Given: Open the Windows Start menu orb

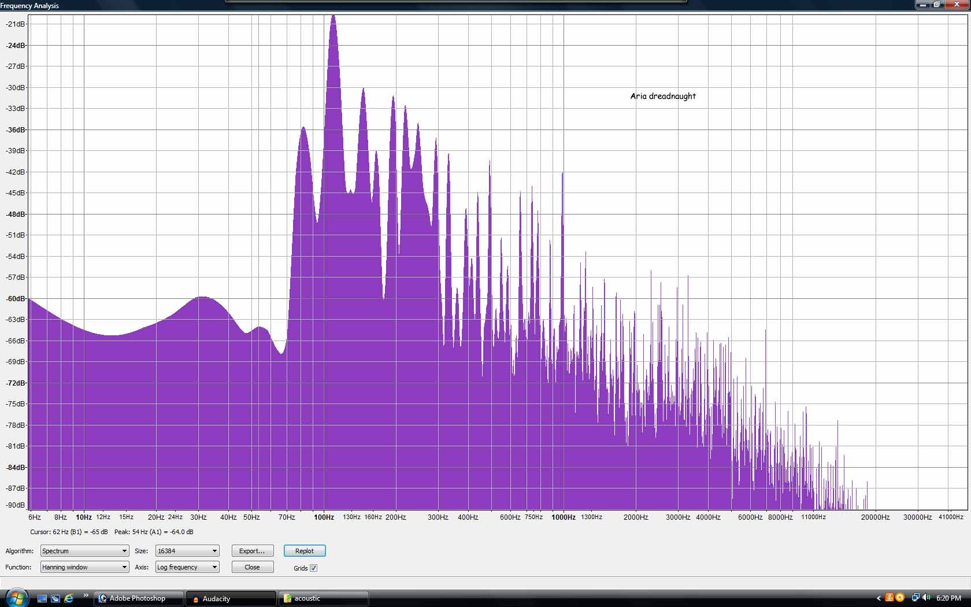Looking at the screenshot, I should click(x=16, y=598).
